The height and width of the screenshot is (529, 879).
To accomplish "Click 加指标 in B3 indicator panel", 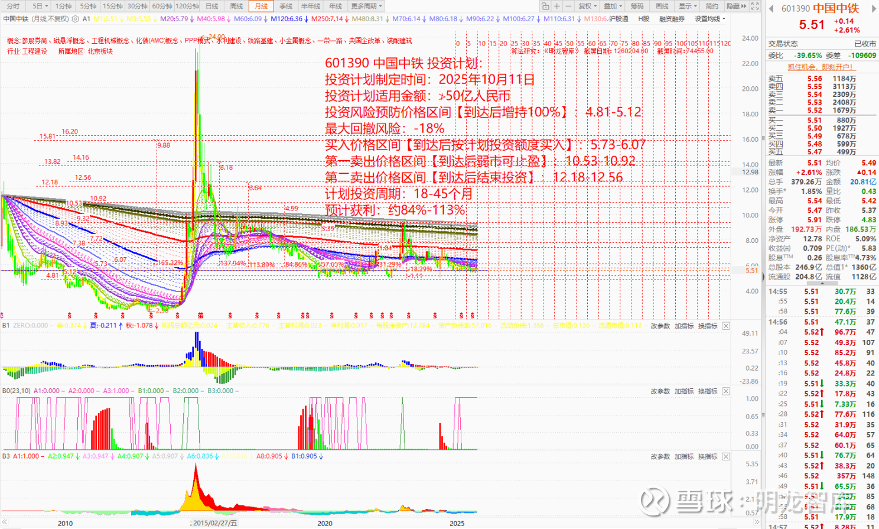I will point(684,456).
